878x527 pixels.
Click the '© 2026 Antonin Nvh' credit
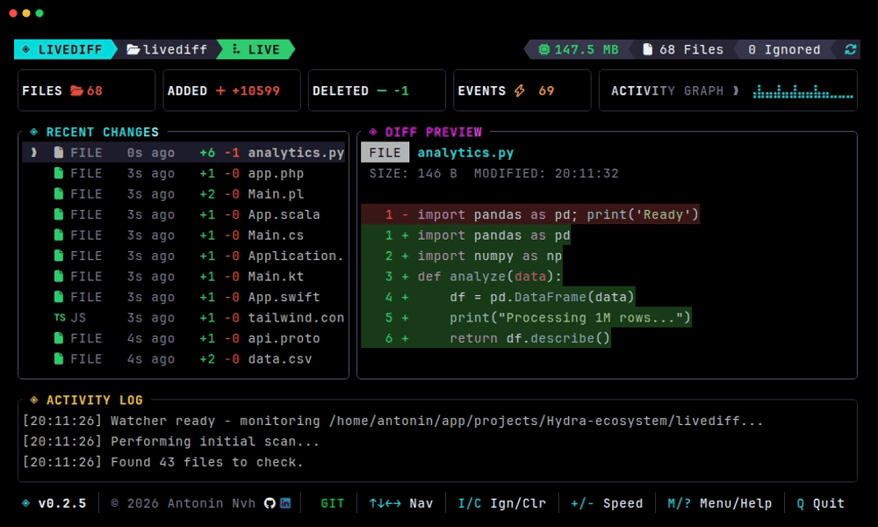coord(184,503)
